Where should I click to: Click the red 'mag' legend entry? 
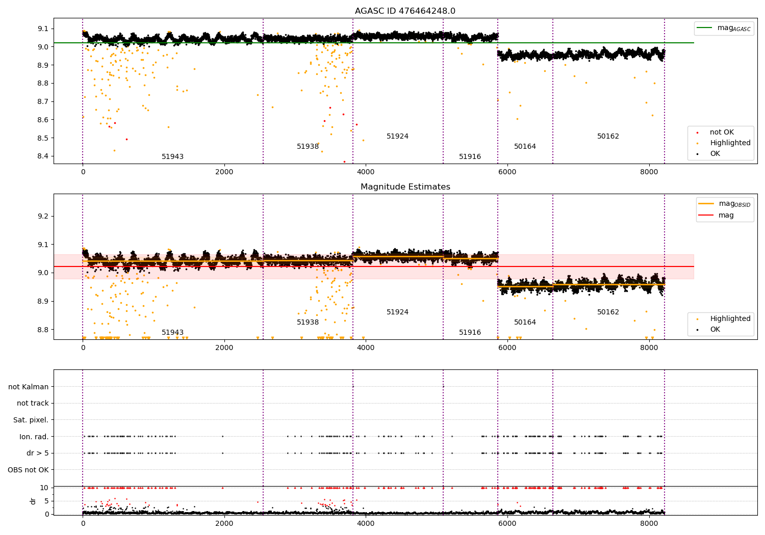pos(717,215)
